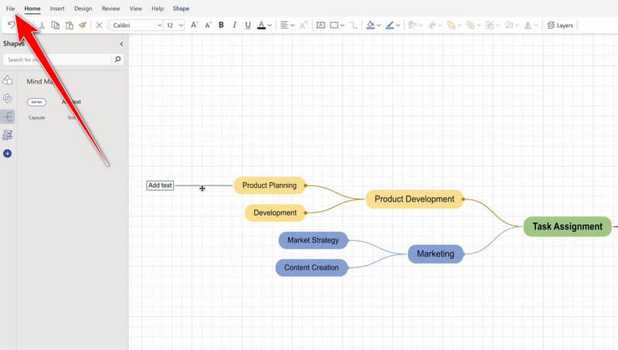
Task: Click the blue plus add-shapes button
Action: (8, 153)
